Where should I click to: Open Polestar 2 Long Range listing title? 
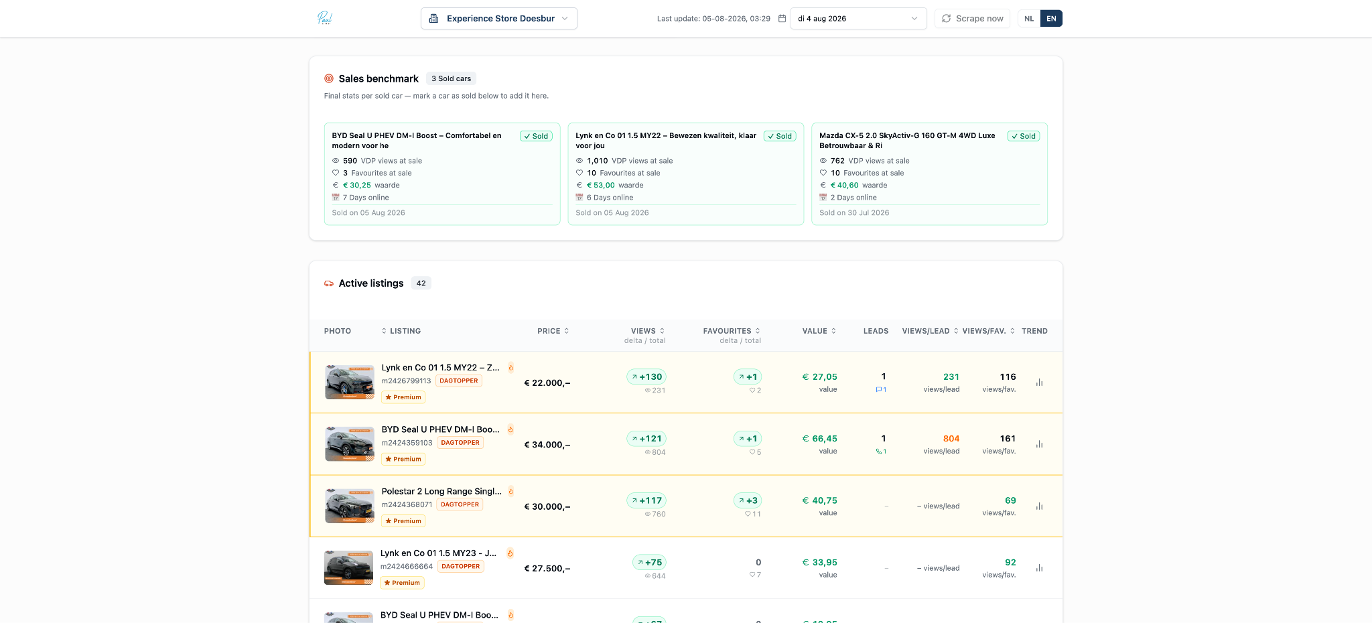click(x=441, y=491)
